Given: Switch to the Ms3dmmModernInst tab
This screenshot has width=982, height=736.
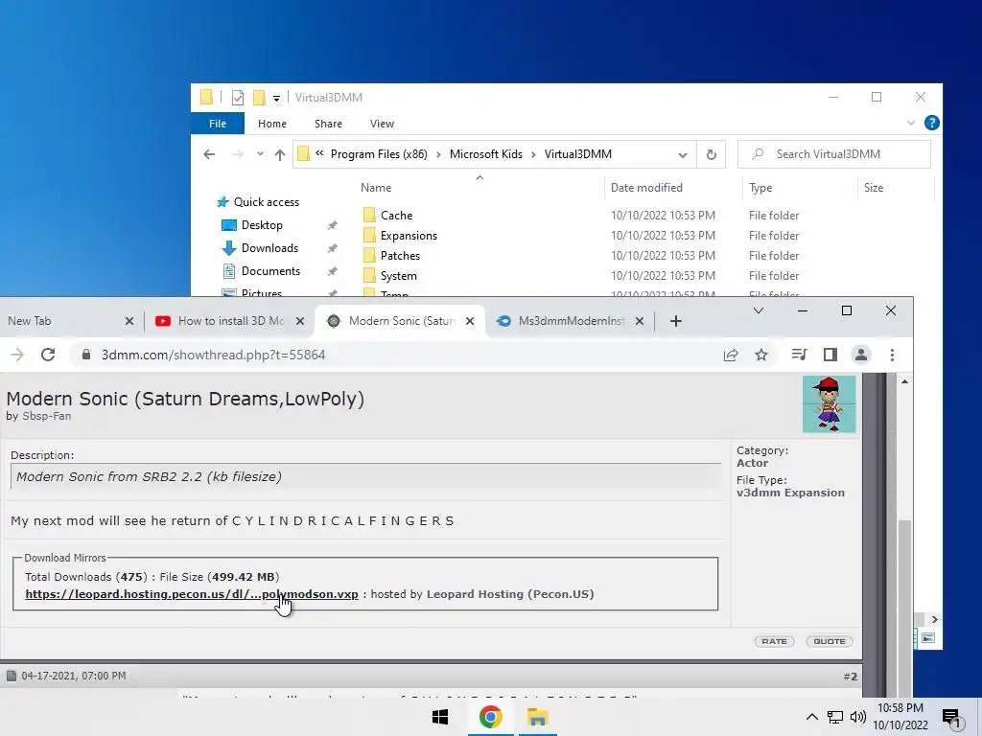Looking at the screenshot, I should pos(572,321).
